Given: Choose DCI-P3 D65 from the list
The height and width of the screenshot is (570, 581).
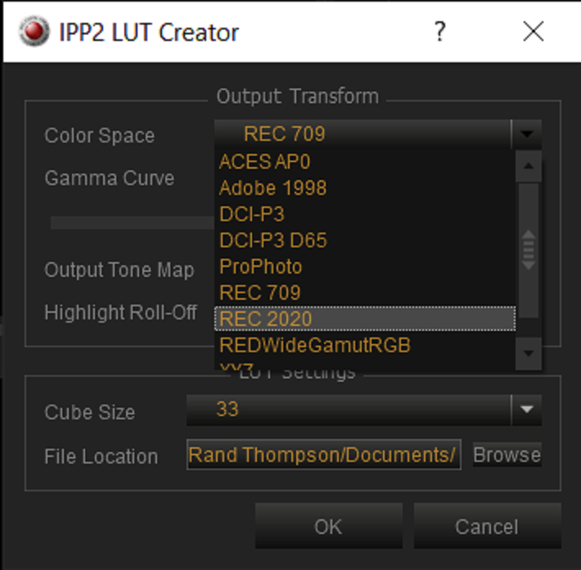Looking at the screenshot, I should pos(365,240).
